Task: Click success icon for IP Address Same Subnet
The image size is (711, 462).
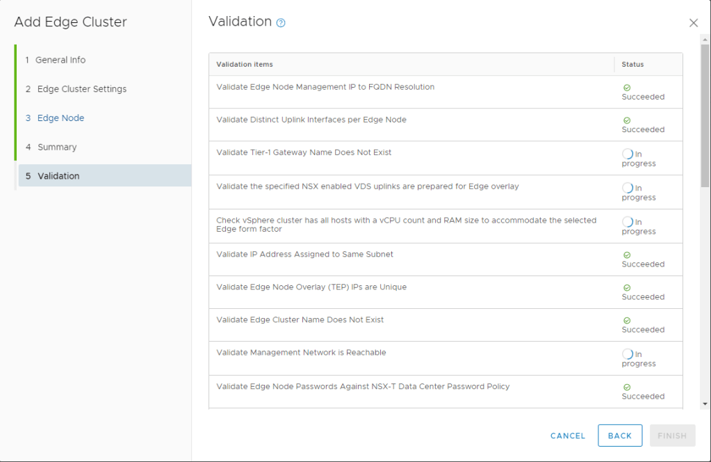Action: click(627, 255)
